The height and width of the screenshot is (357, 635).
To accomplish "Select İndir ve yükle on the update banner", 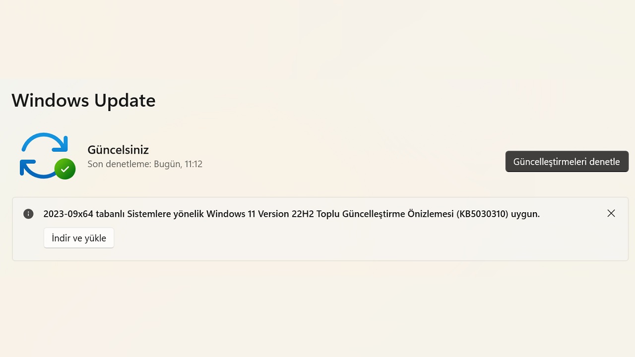I will [x=78, y=238].
